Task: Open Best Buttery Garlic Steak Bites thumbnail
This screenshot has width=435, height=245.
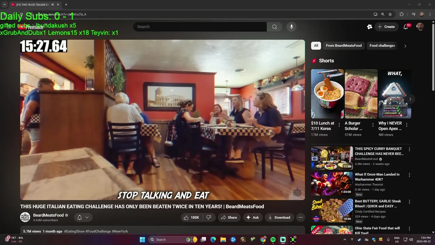Action: click(332, 210)
